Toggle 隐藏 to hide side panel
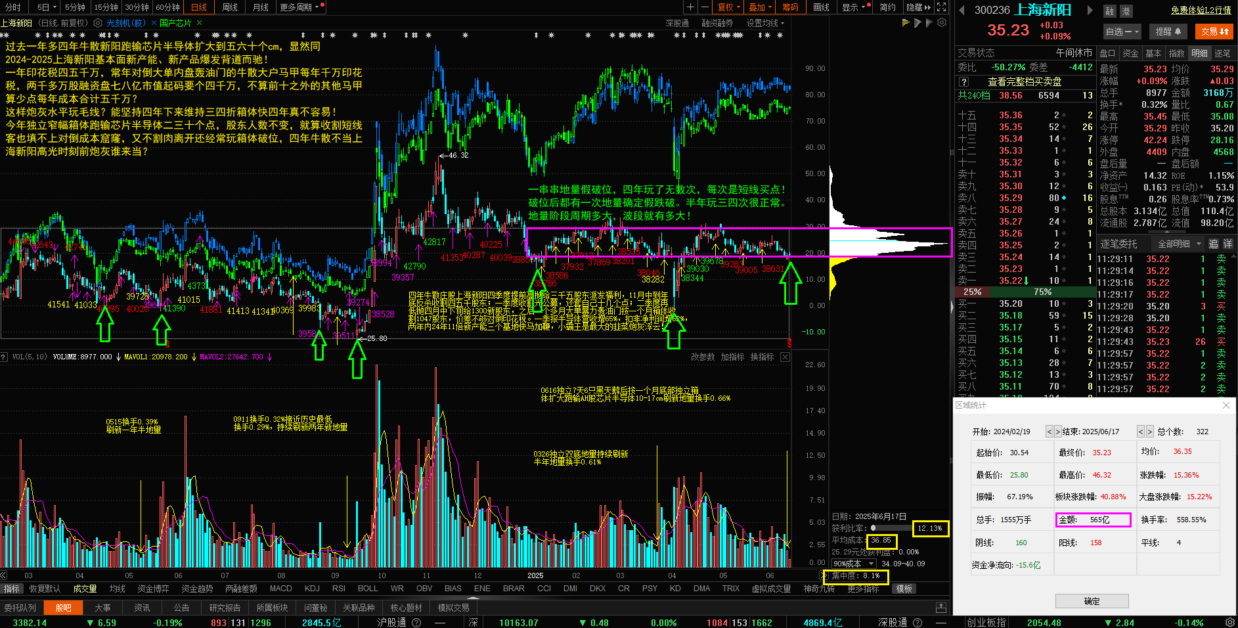 click(x=918, y=7)
